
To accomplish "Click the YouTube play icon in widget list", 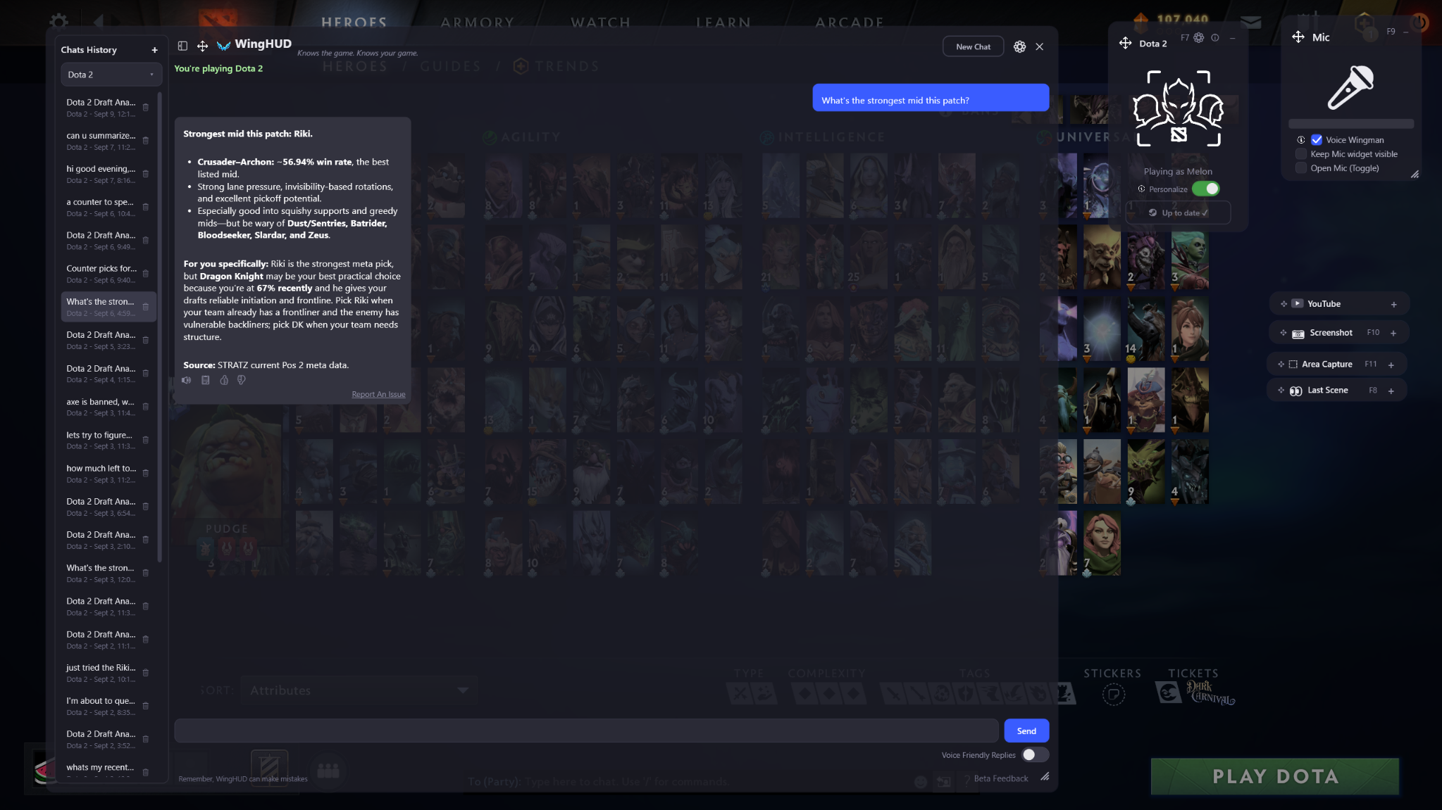I will point(1297,303).
